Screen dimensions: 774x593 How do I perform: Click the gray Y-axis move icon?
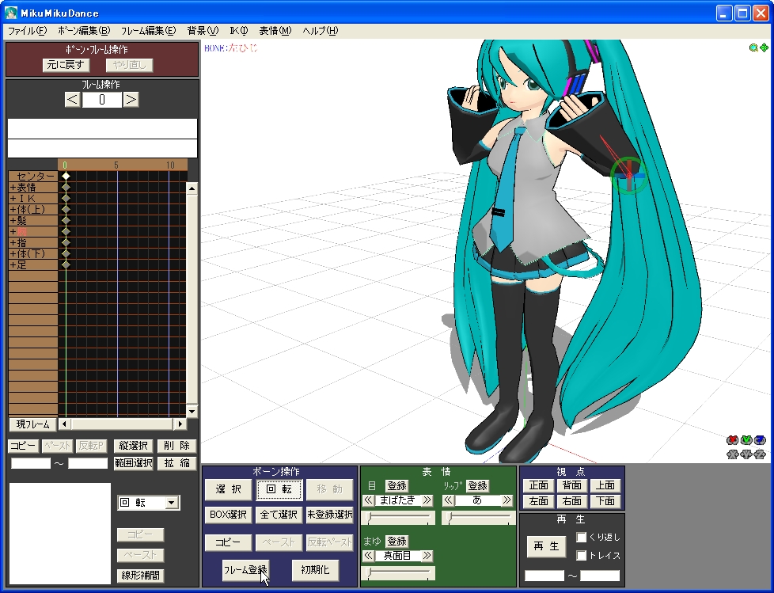click(x=746, y=454)
